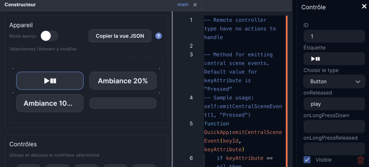Select the Ambiance 10... button
369x167 pixels.
(x=50, y=103)
